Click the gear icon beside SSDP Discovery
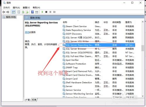Viewport: 146px width, 107px height. 64,34
